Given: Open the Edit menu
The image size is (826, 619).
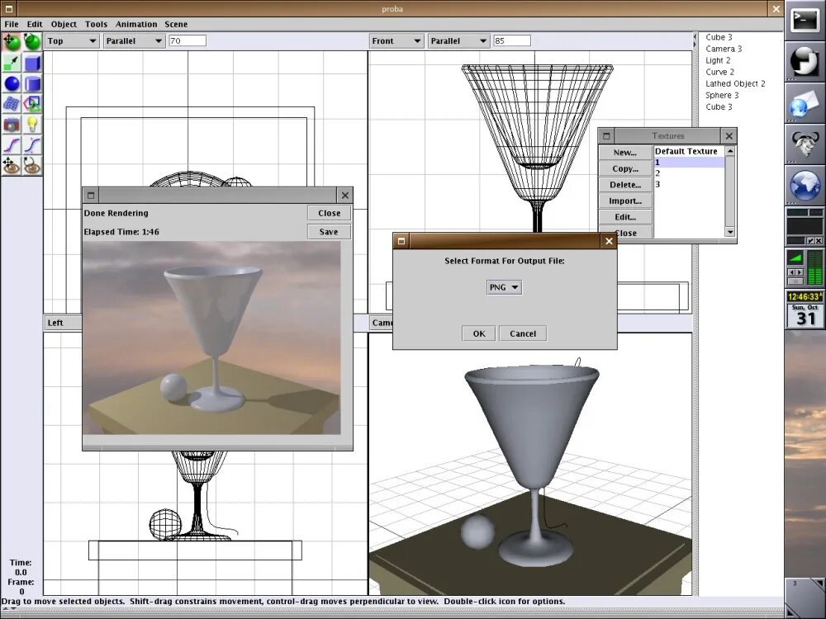Looking at the screenshot, I should point(35,24).
